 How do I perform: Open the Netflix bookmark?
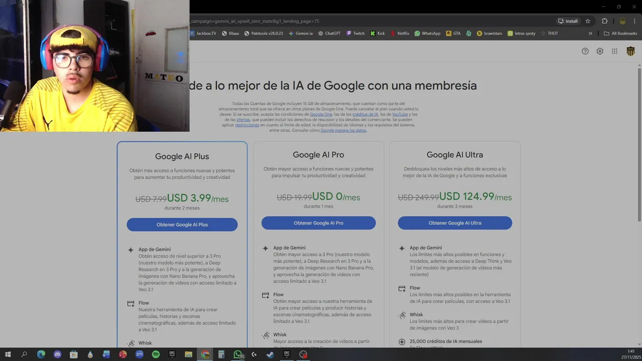pos(400,34)
